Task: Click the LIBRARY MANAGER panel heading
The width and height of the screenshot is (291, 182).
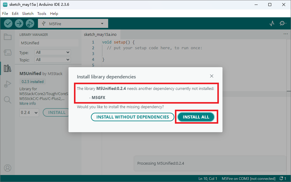Action: [x=34, y=35]
